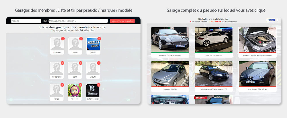The height and width of the screenshot is (118, 287).
Task: Click the red badge 9 on JaM
Action: (x=81, y=63)
